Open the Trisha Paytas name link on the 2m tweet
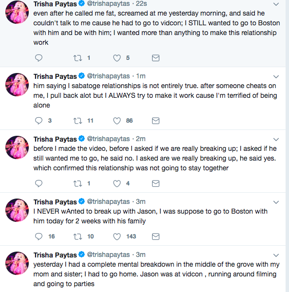The height and width of the screenshot is (292, 289). click(x=55, y=139)
